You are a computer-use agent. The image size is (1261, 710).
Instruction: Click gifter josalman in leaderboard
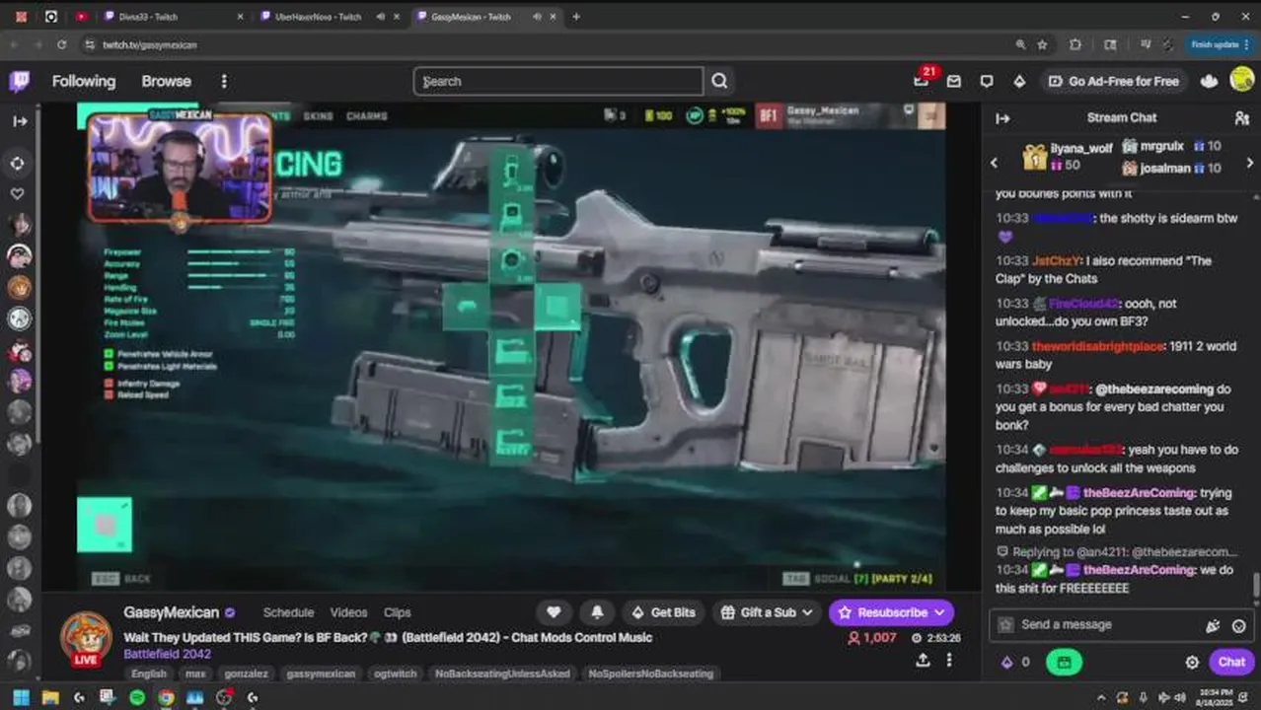tap(1165, 169)
